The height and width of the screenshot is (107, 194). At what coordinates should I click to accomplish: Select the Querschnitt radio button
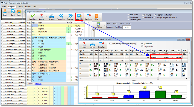pos(142,43)
